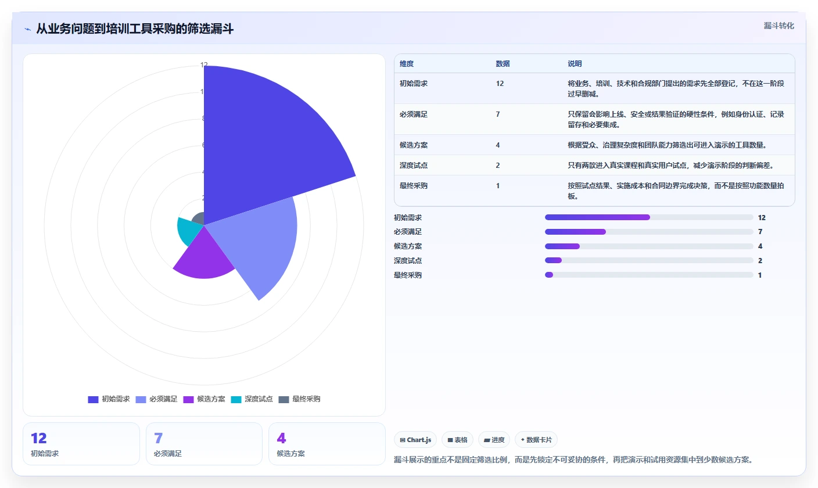This screenshot has width=818, height=488.
Task: Click the value 4 in table data column
Action: [x=498, y=145]
